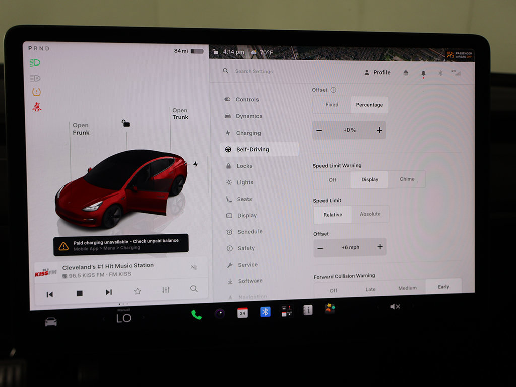
Task: Open the calendar app showing 24
Action: [242, 312]
